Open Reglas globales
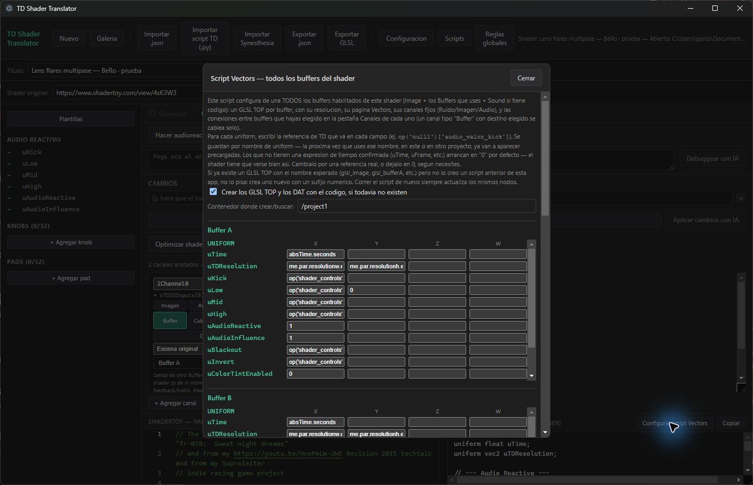The width and height of the screenshot is (753, 485). [x=495, y=39]
